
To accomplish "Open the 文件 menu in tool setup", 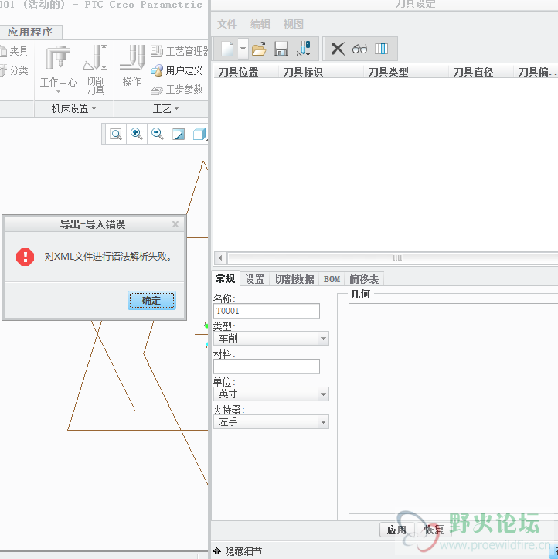I will pyautogui.click(x=227, y=24).
